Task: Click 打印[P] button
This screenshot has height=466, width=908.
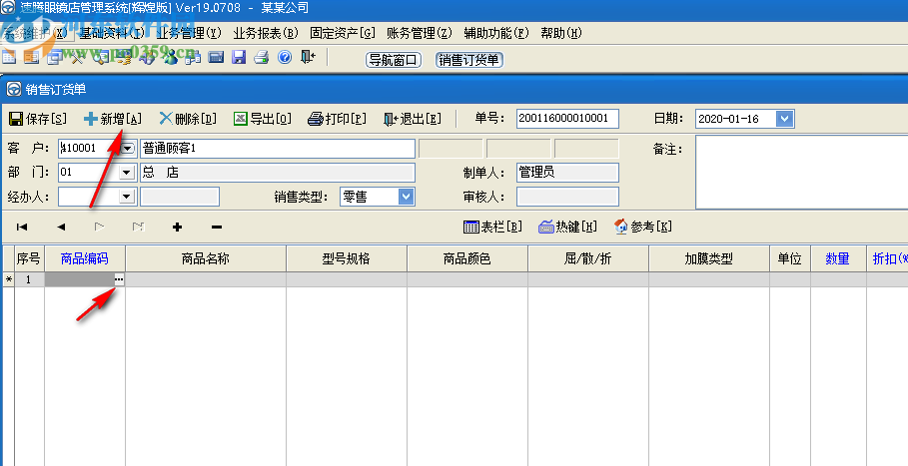Action: (337, 119)
